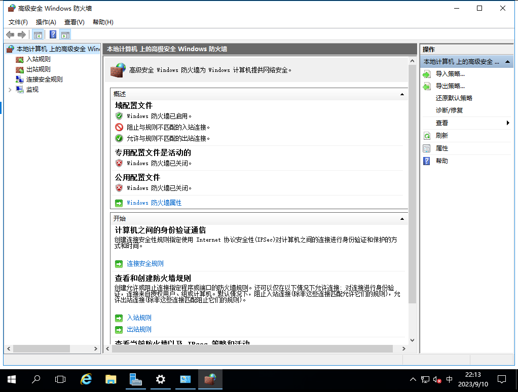The height and width of the screenshot is (392, 518).
Task: Click the 公用配置文件 heading
Action: (x=137, y=178)
